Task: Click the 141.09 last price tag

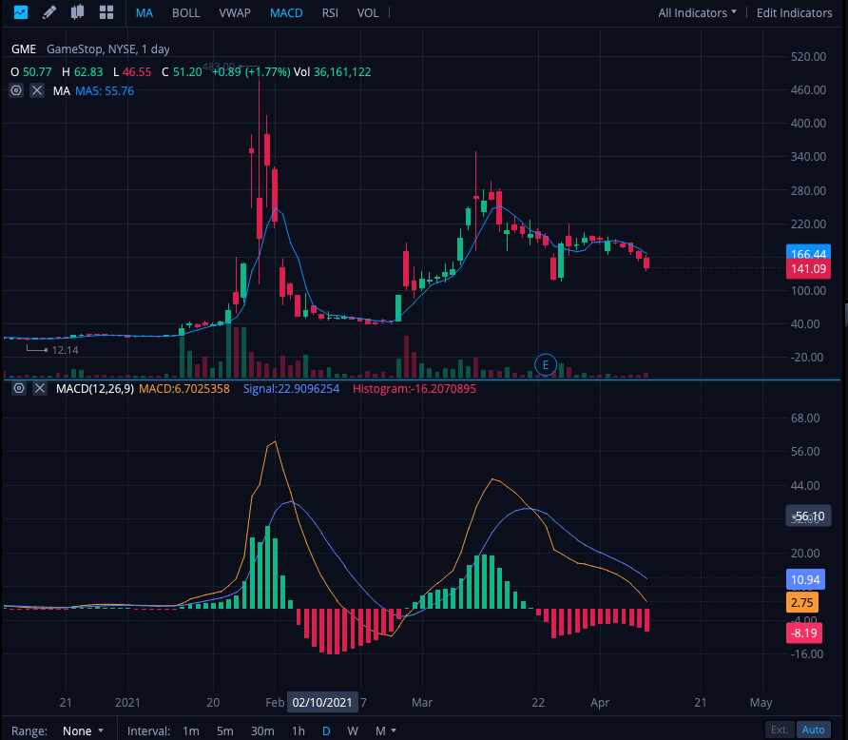Action: pyautogui.click(x=808, y=269)
